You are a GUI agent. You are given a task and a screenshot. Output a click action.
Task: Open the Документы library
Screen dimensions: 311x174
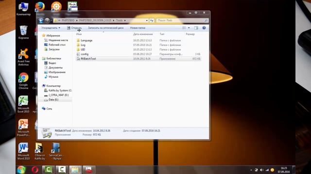click(x=55, y=68)
